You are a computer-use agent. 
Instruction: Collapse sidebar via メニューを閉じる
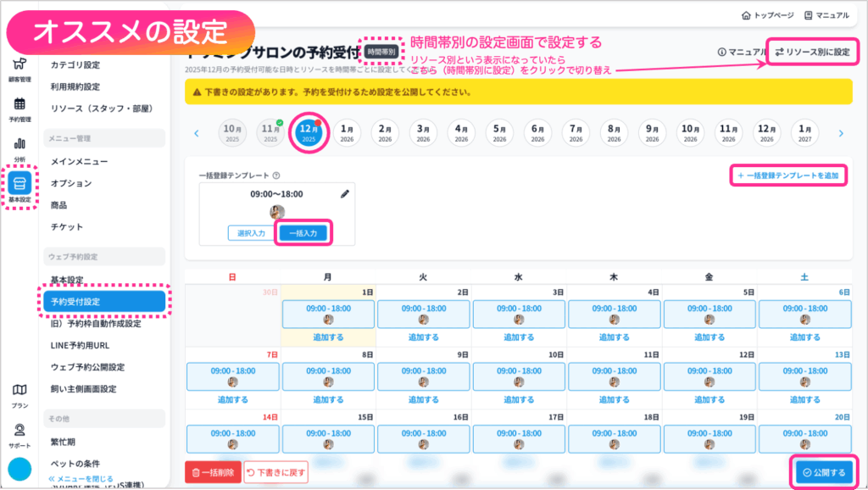tap(81, 479)
